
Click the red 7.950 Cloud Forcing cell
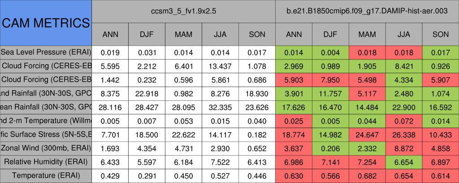click(x=331, y=80)
